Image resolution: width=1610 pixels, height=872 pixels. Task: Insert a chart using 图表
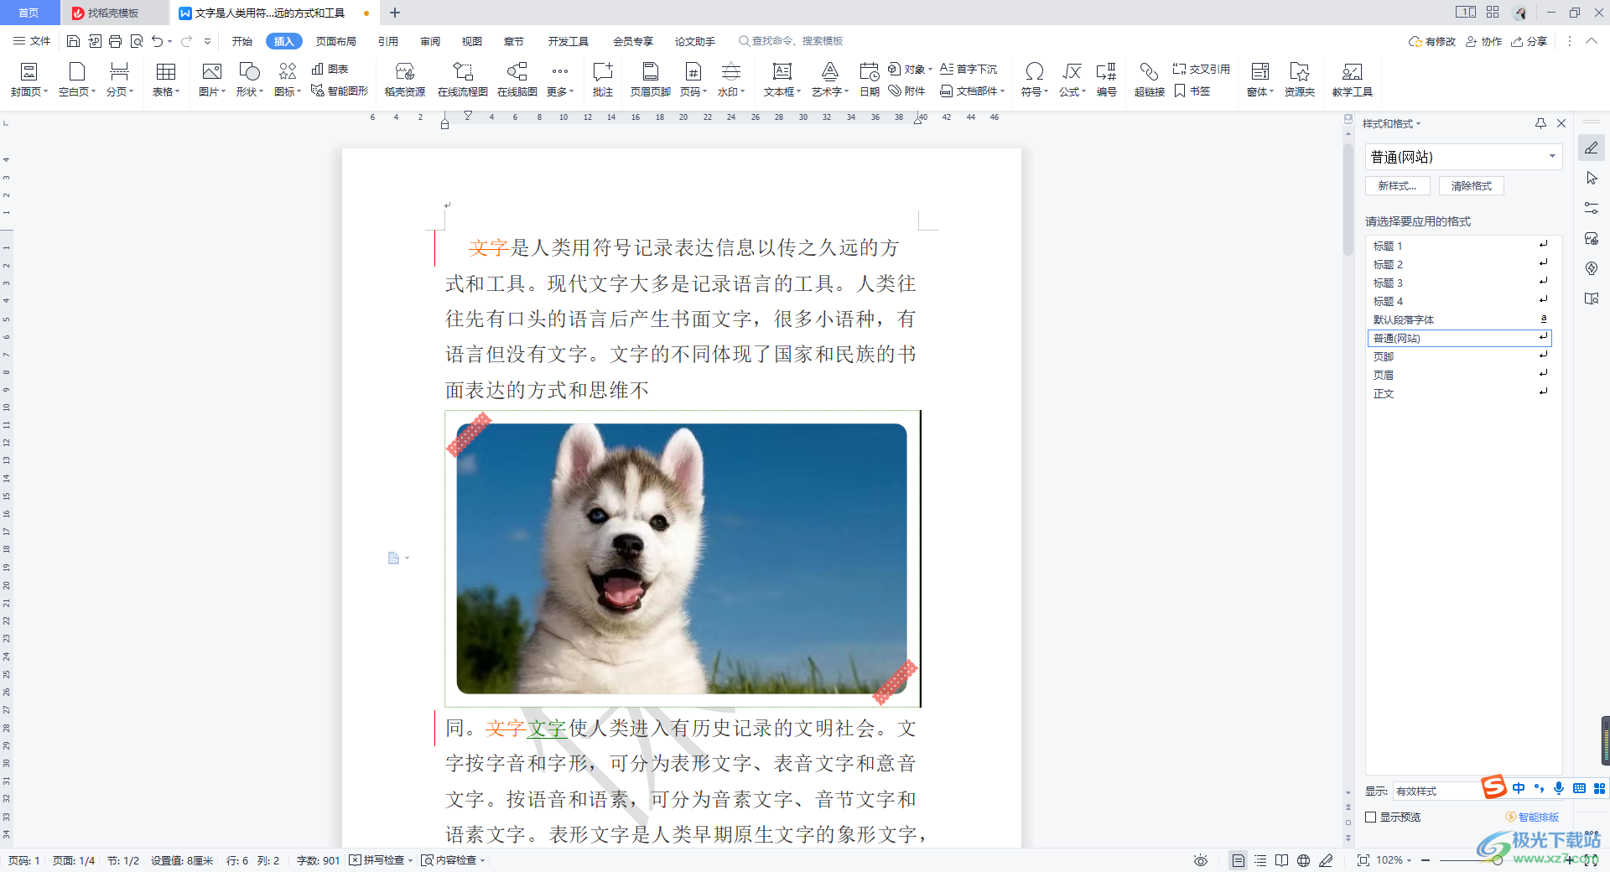330,69
